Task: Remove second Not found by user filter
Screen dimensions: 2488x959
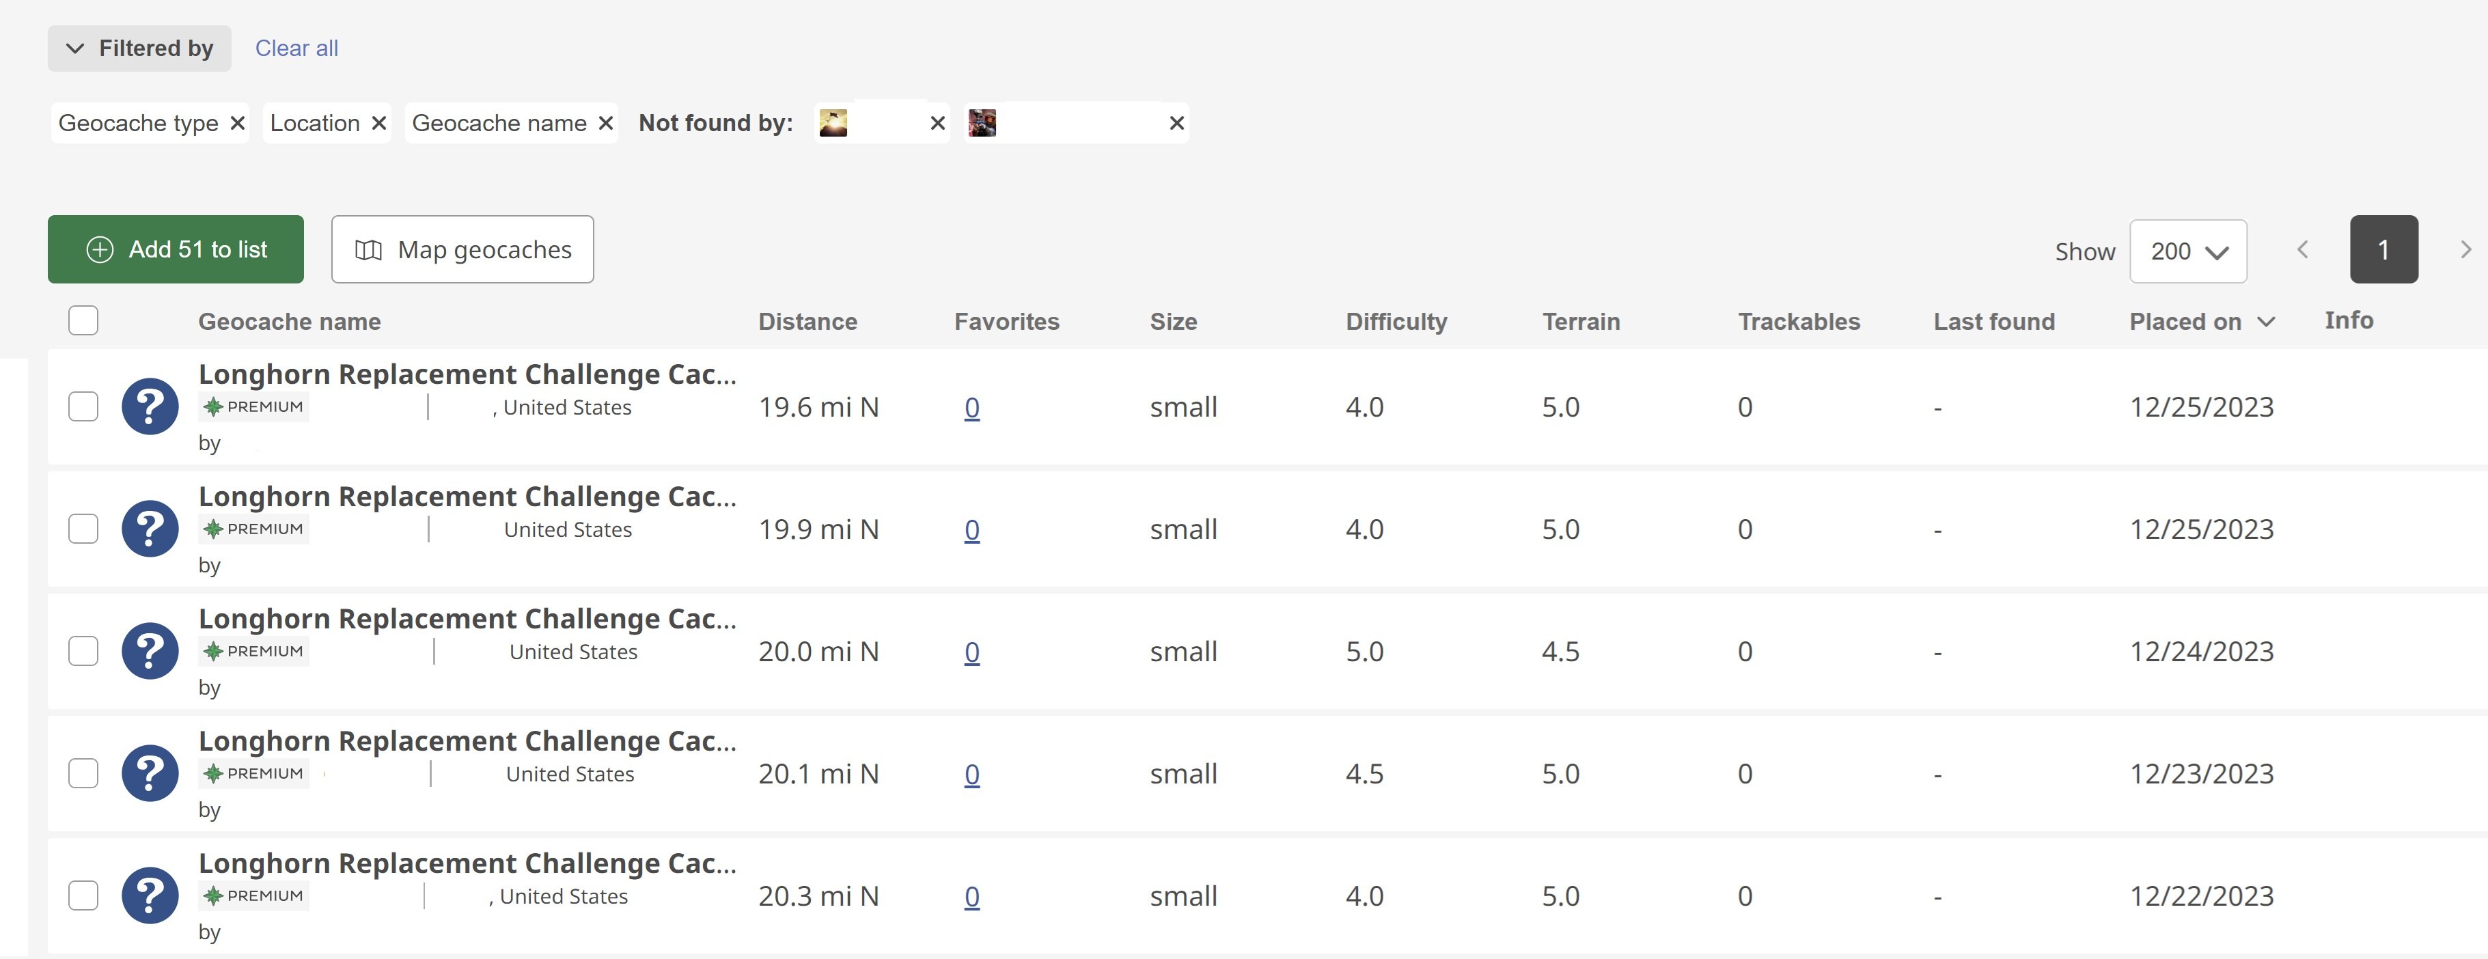Action: pyautogui.click(x=1176, y=124)
